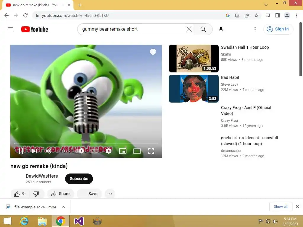
Task: Click the magnifying glass search button
Action: click(x=203, y=29)
